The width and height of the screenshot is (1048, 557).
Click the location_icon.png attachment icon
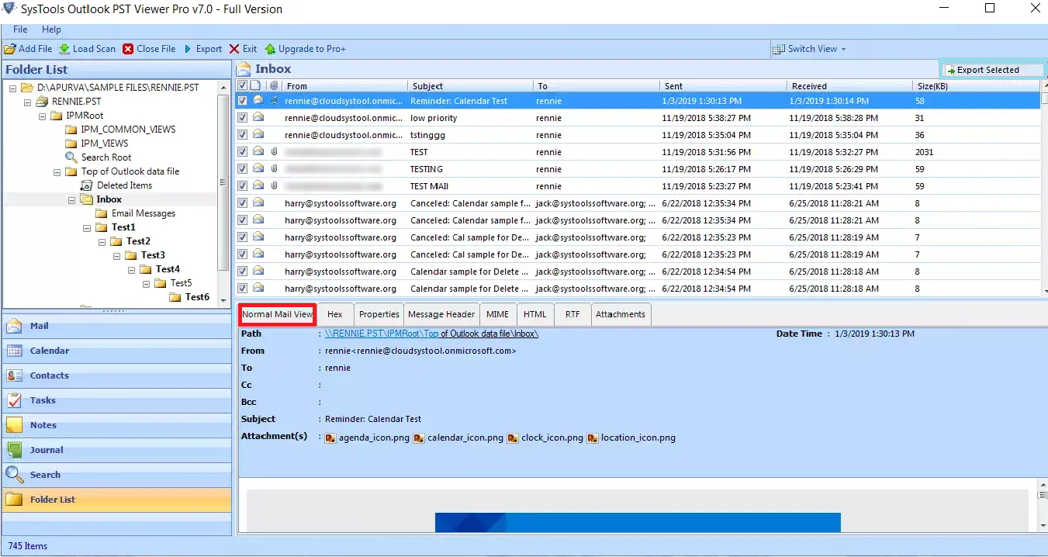tap(593, 438)
